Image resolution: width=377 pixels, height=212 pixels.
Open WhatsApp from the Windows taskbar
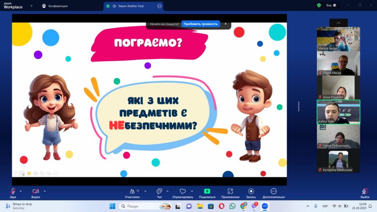click(x=232, y=206)
